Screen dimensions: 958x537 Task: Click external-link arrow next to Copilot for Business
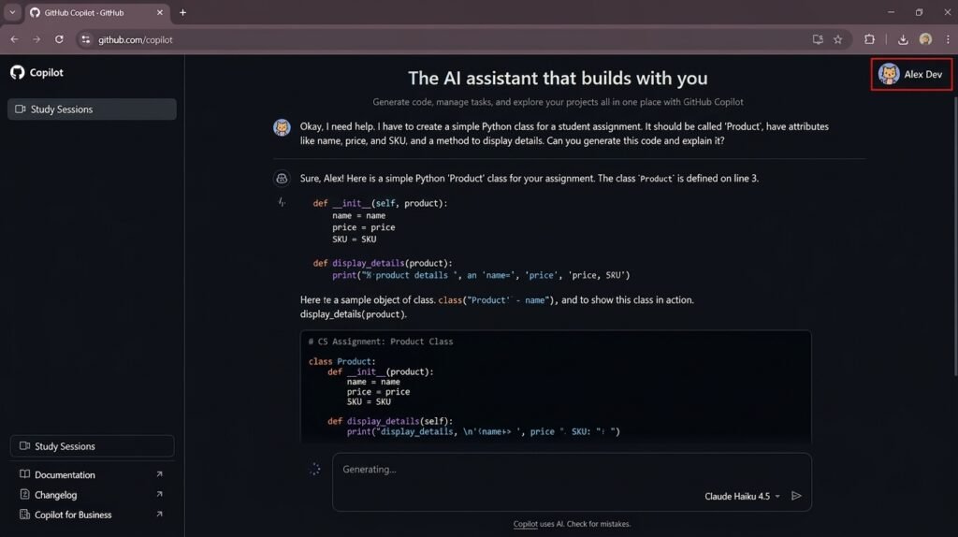pyautogui.click(x=159, y=515)
